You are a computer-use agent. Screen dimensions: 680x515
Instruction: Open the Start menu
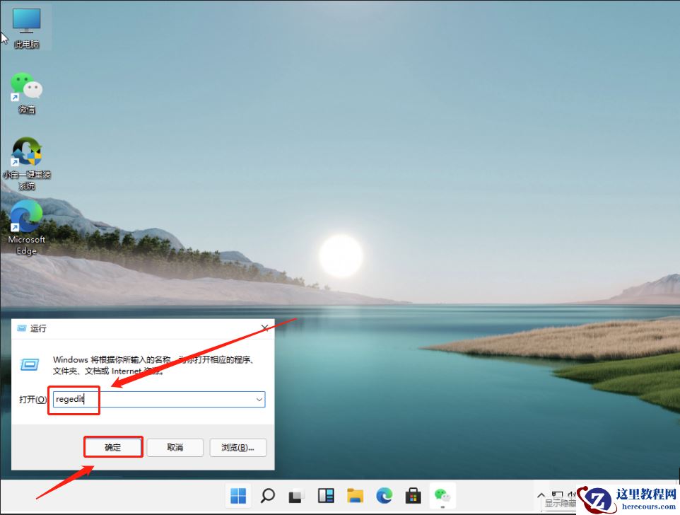(238, 496)
